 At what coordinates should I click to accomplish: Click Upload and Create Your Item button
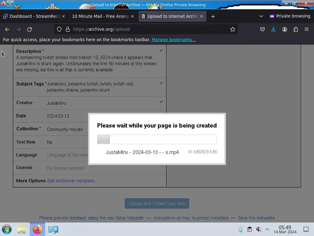point(157,203)
